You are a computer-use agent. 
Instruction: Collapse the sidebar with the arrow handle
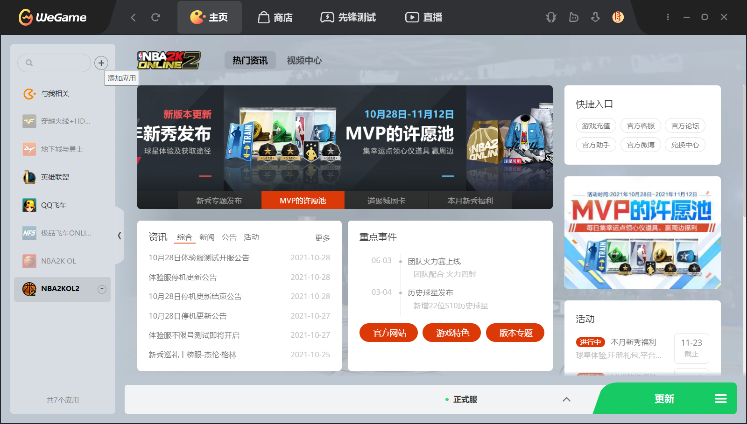pos(120,236)
